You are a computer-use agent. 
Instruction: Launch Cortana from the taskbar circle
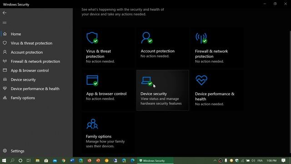20,160
